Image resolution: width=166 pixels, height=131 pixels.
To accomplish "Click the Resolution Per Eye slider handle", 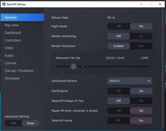I will pyautogui.click(x=74, y=67).
